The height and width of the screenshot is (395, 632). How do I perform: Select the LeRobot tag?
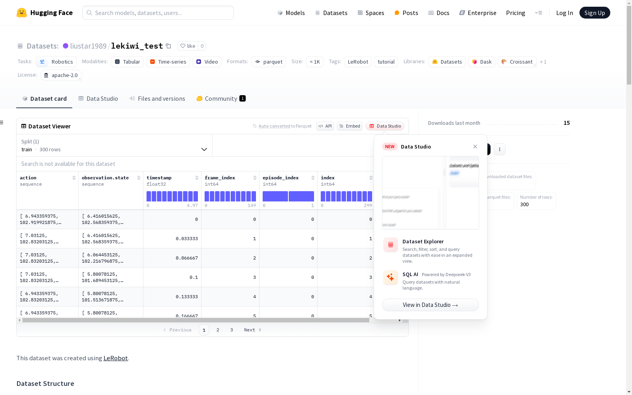[x=358, y=62]
